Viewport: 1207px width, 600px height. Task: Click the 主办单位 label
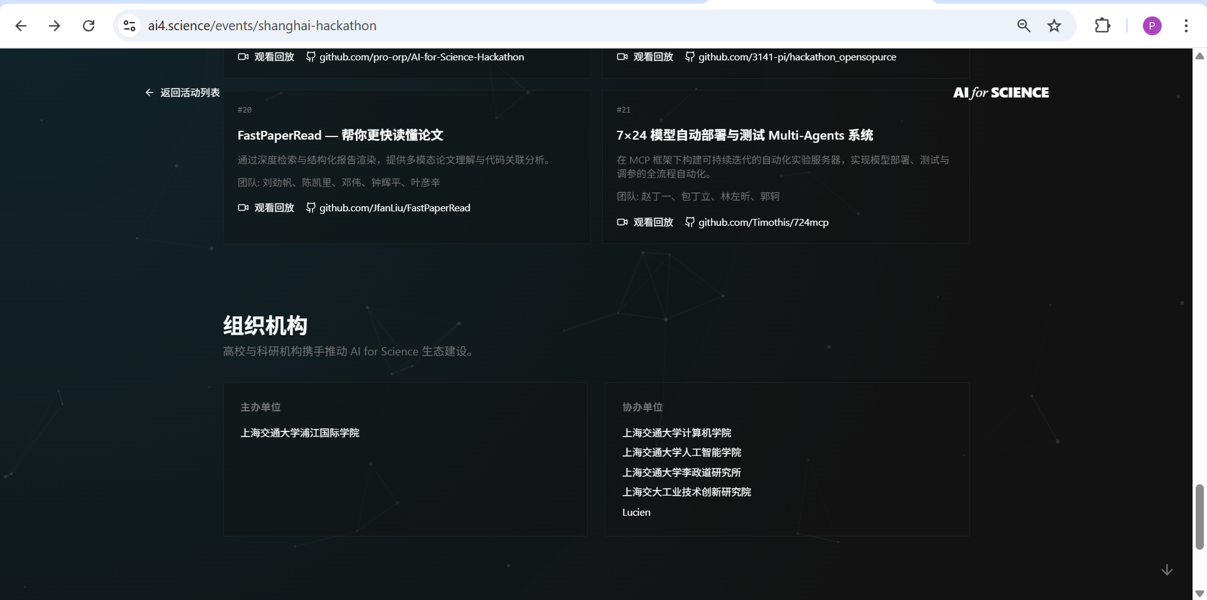(x=261, y=407)
